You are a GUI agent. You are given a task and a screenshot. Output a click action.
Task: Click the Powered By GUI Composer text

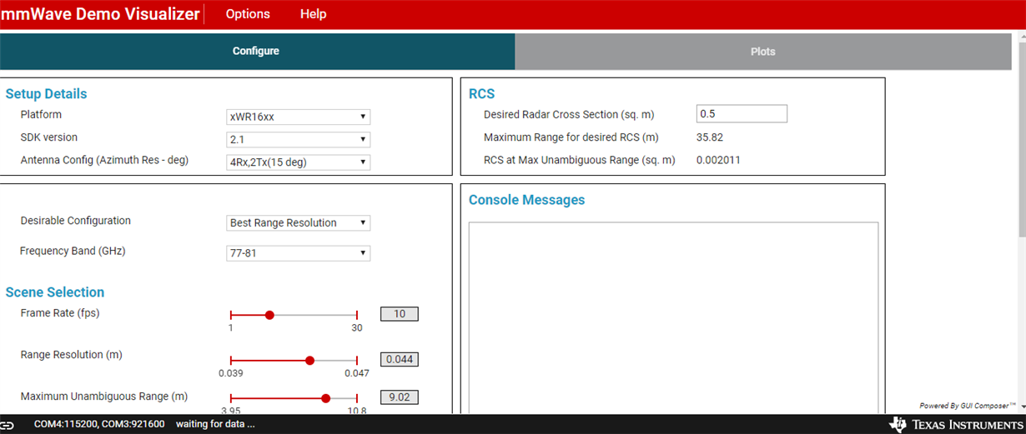(968, 406)
